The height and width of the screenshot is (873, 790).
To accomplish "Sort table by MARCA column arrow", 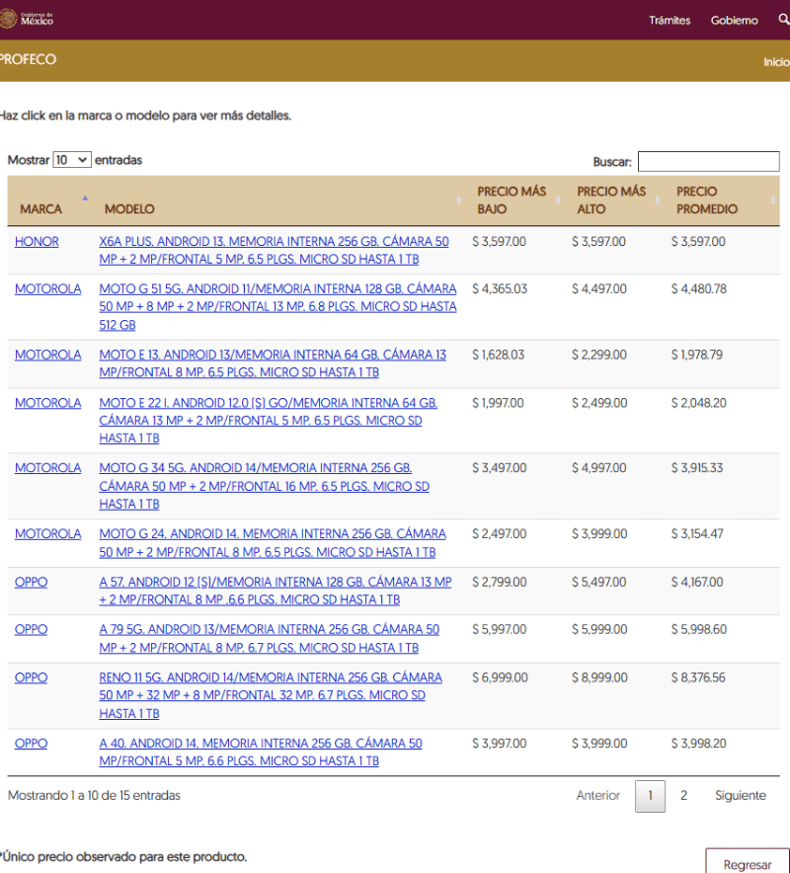I will click(x=85, y=199).
